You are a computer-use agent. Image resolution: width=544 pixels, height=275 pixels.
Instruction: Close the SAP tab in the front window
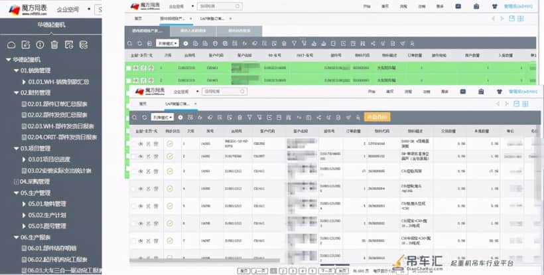point(196,104)
